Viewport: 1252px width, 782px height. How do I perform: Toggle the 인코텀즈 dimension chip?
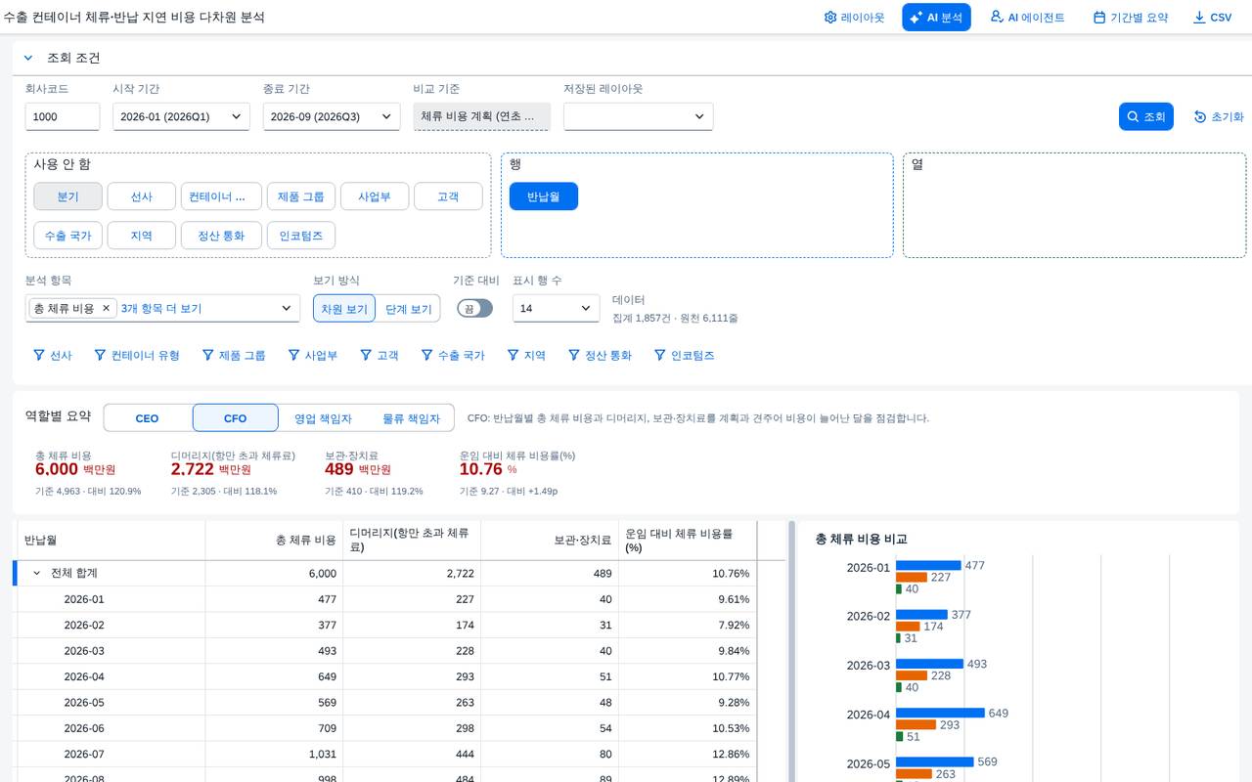point(301,236)
